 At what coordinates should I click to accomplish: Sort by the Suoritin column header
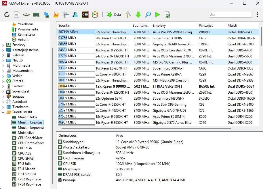coord(94,26)
